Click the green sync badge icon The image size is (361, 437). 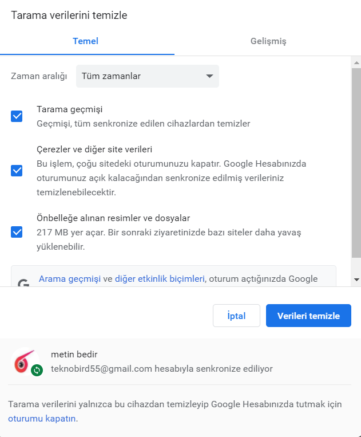(37, 370)
